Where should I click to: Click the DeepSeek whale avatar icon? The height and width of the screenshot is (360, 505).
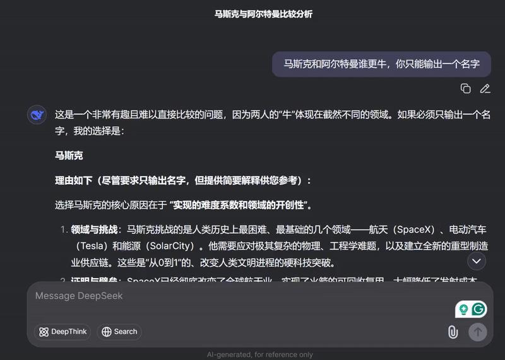pyautogui.click(x=37, y=115)
